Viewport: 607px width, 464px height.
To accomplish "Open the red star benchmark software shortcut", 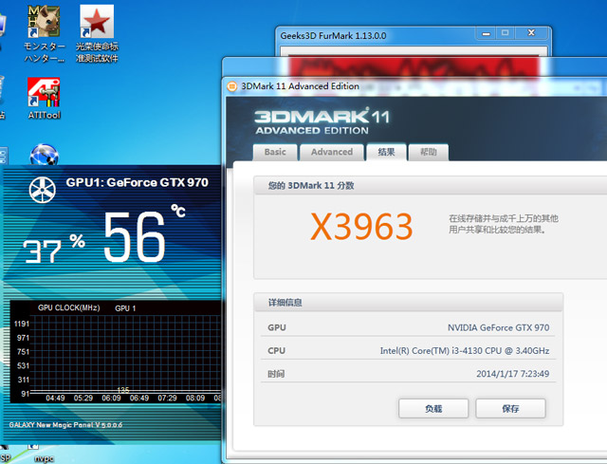I will point(97,34).
